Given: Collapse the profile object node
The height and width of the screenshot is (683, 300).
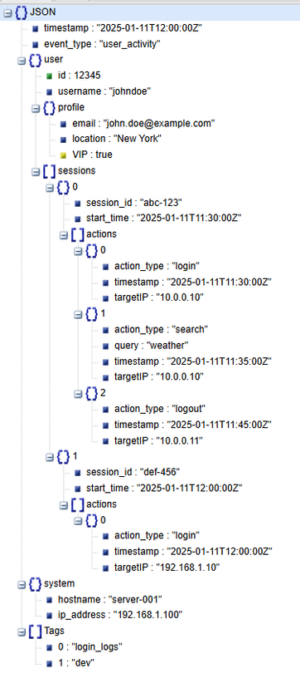Looking at the screenshot, I should tap(35, 109).
